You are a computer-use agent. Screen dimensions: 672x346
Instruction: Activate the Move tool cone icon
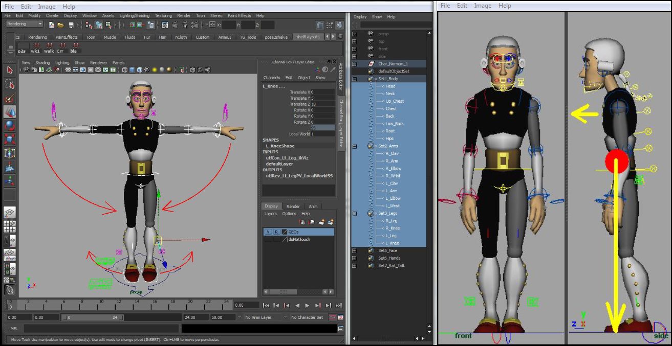(10, 111)
